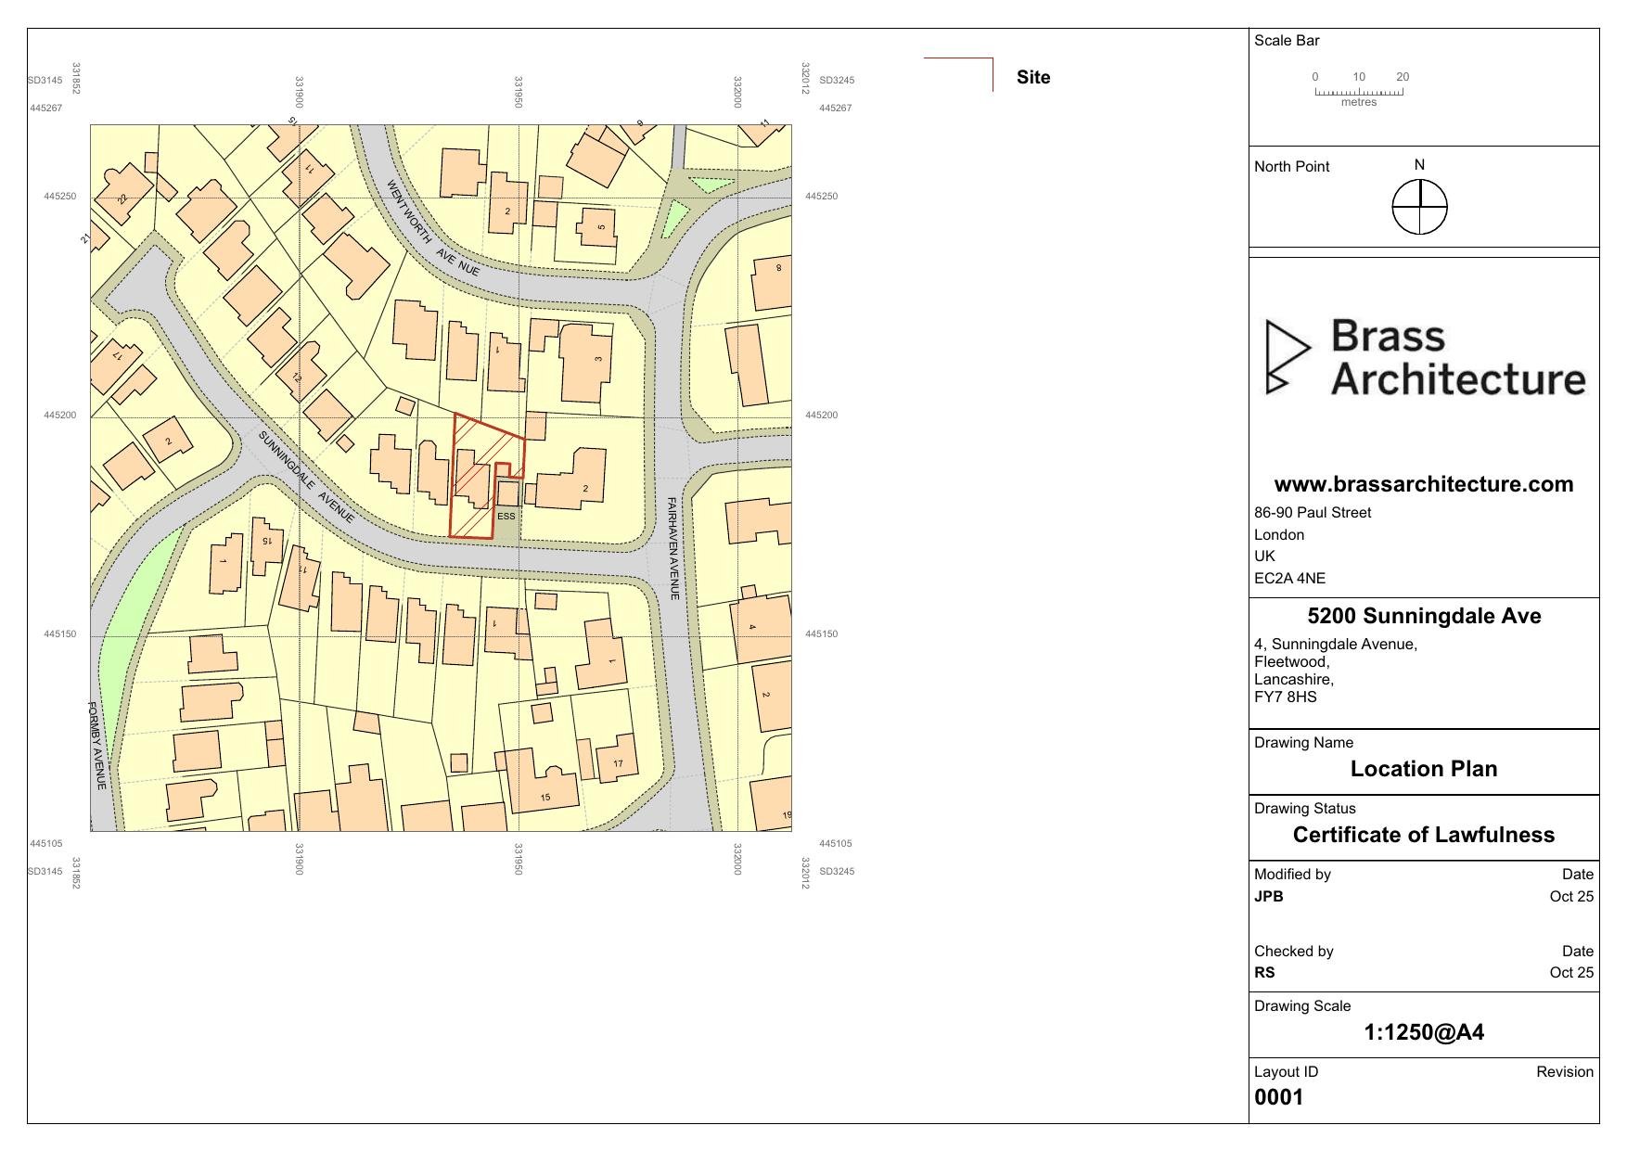Image resolution: width=1627 pixels, height=1151 pixels.
Task: Select the Location Plan drawing name
Action: click(1425, 769)
